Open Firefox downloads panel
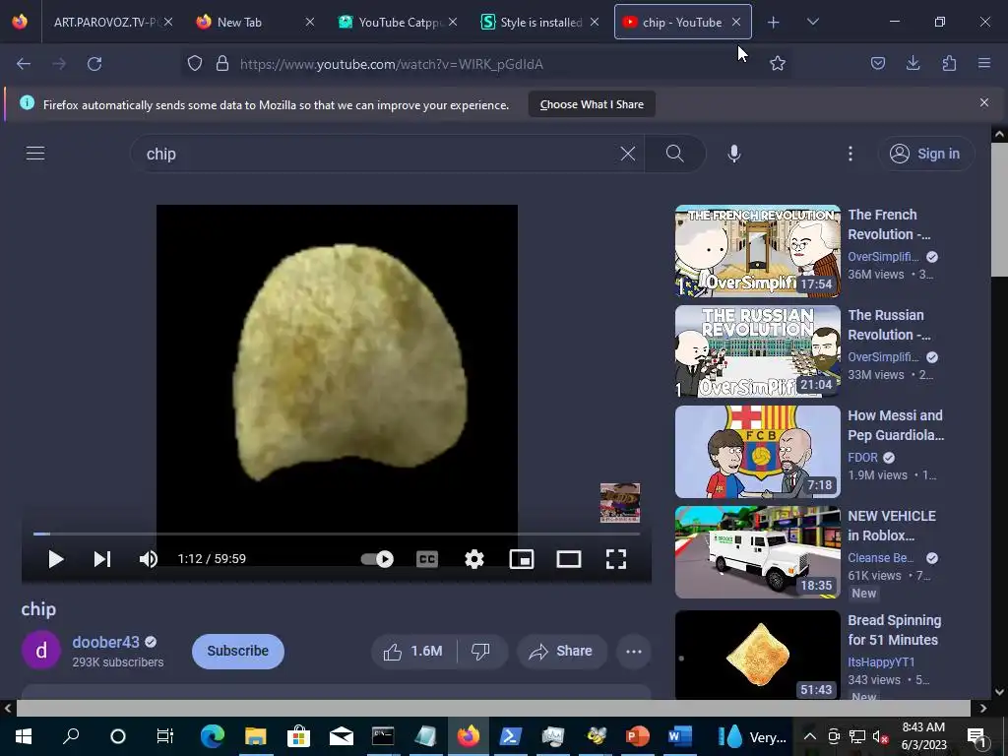 click(x=913, y=63)
